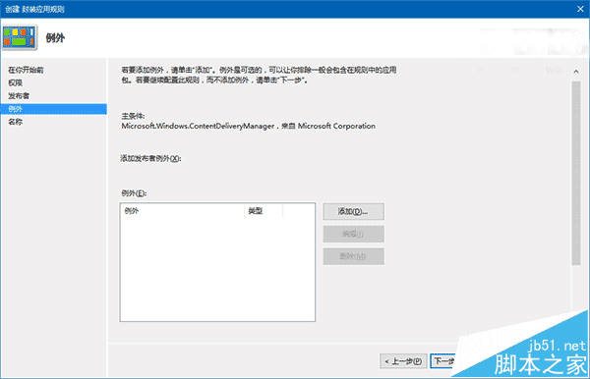Click the 主条件: label
Image resolution: width=590 pixels, height=379 pixels.
pyautogui.click(x=133, y=116)
